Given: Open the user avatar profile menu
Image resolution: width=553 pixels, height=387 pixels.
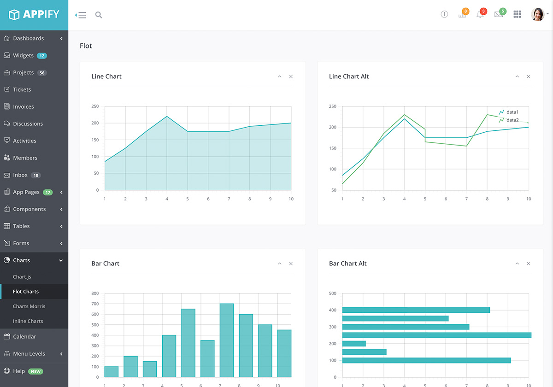Looking at the screenshot, I should click(538, 14).
